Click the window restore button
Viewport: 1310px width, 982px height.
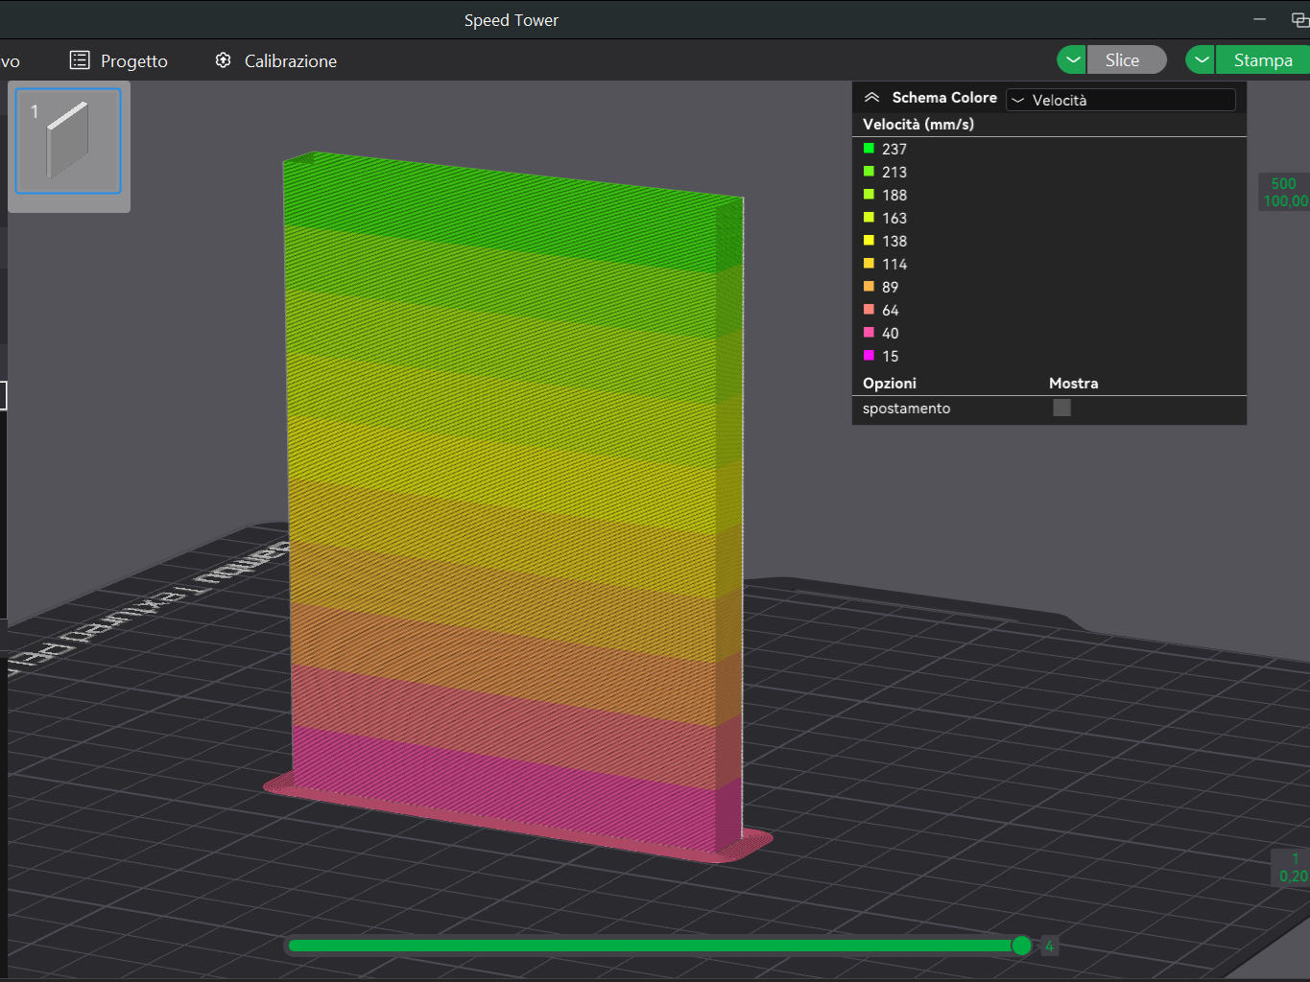point(1299,19)
